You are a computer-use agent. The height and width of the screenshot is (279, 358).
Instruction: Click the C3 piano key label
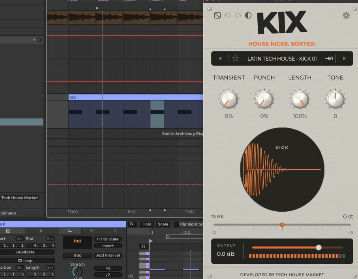coord(131,276)
